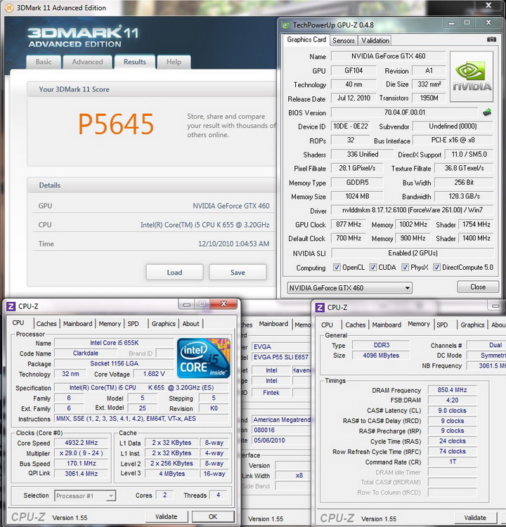This screenshot has width=506, height=527.
Task: Click the Intel Core i5 badge in CPU-Z
Action: click(x=203, y=358)
